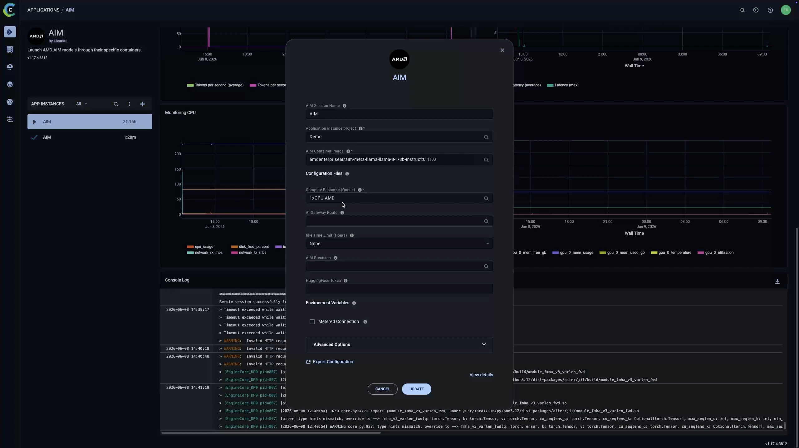Go to APPLICATIONS breadcrumb
Image resolution: width=799 pixels, height=448 pixels.
pyautogui.click(x=43, y=10)
